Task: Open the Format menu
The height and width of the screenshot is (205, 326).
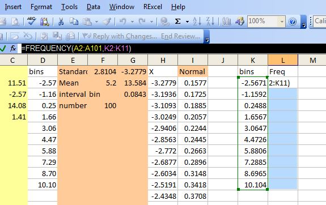Action: pyautogui.click(x=41, y=7)
